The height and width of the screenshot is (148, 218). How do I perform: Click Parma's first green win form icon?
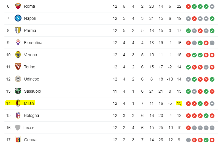(188, 30)
